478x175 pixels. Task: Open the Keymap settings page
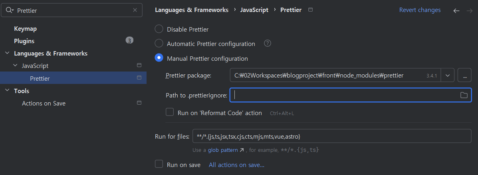pos(25,29)
